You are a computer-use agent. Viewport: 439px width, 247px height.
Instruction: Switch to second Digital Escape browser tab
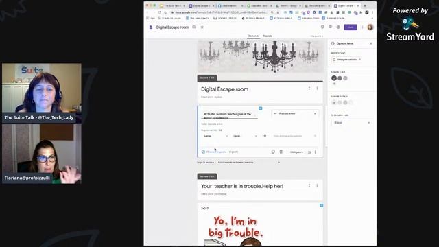(x=202, y=5)
